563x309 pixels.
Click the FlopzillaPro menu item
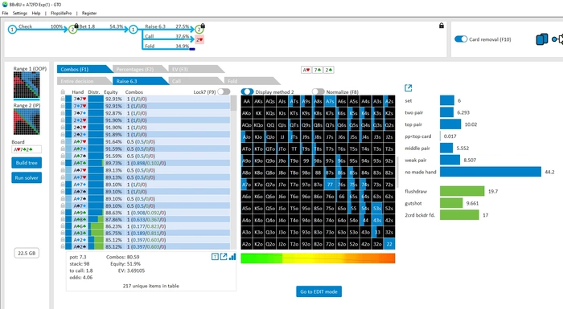click(x=61, y=13)
